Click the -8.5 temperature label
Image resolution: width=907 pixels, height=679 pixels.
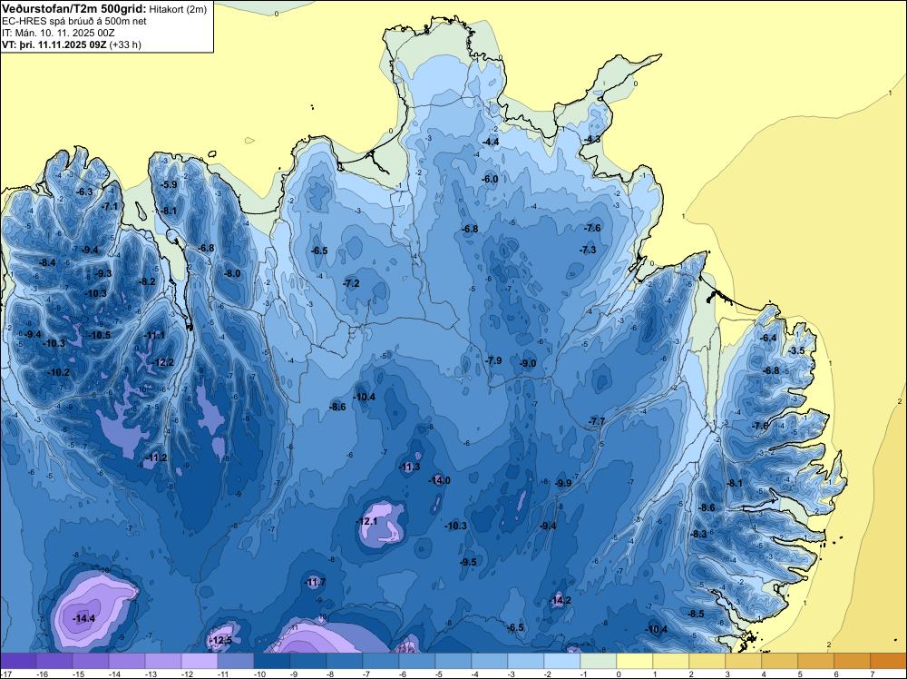tap(696, 615)
